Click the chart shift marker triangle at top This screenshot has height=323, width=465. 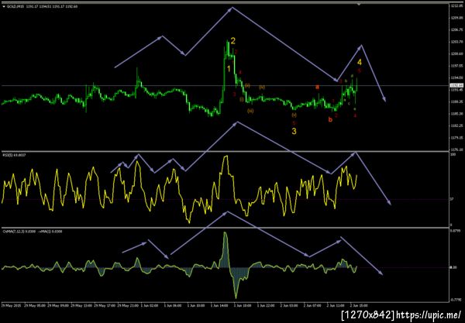tap(359, 4)
